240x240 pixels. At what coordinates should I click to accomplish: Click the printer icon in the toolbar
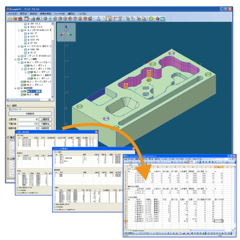[x=38, y=19]
